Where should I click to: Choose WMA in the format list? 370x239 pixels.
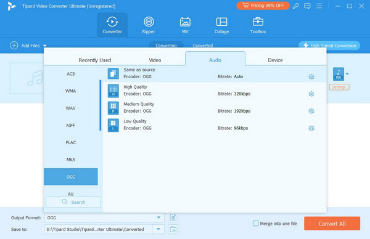71,91
